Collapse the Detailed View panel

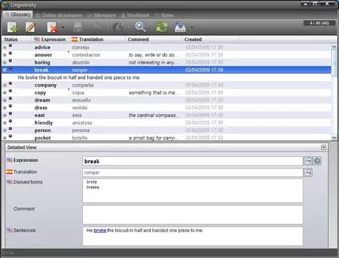click(x=323, y=148)
